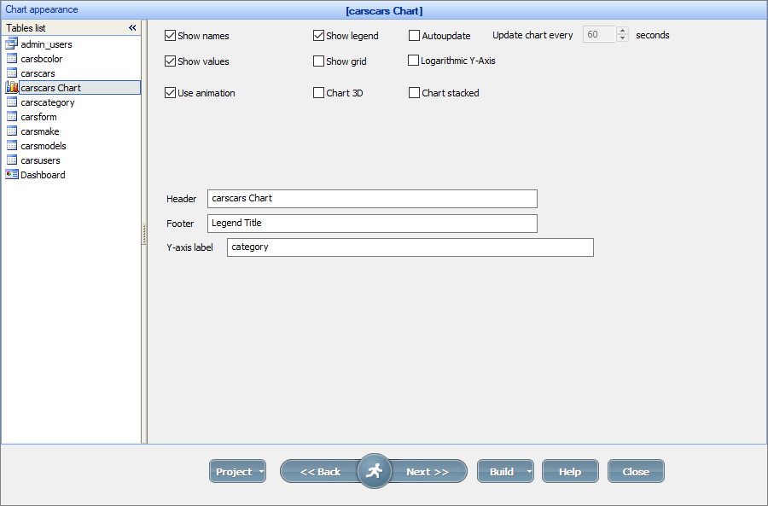Viewport: 768px width, 506px height.
Task: Click the admin_users table icon
Action: (12, 44)
